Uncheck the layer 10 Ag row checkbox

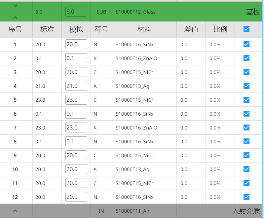[246, 169]
